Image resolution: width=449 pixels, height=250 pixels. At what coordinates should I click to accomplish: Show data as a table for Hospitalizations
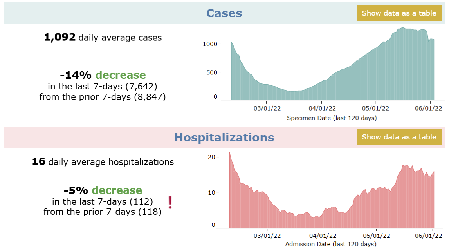399,137
